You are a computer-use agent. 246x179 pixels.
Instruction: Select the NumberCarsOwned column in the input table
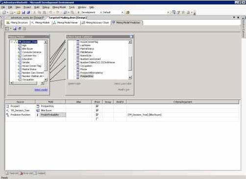pos(90,59)
